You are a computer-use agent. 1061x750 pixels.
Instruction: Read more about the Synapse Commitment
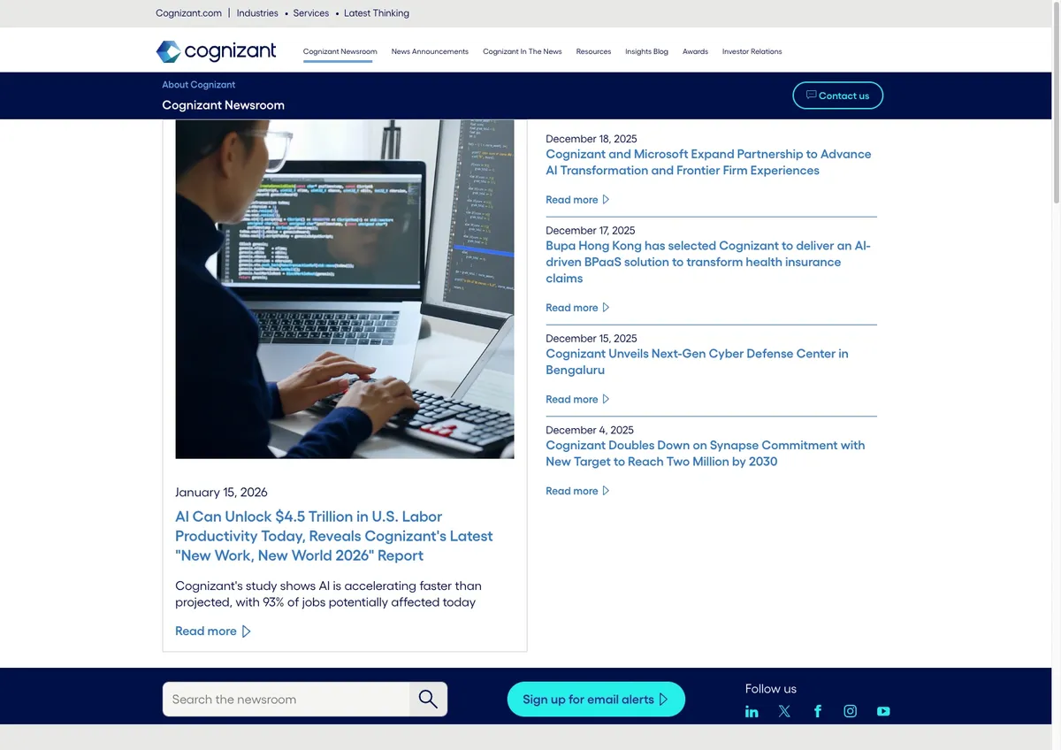pos(577,491)
